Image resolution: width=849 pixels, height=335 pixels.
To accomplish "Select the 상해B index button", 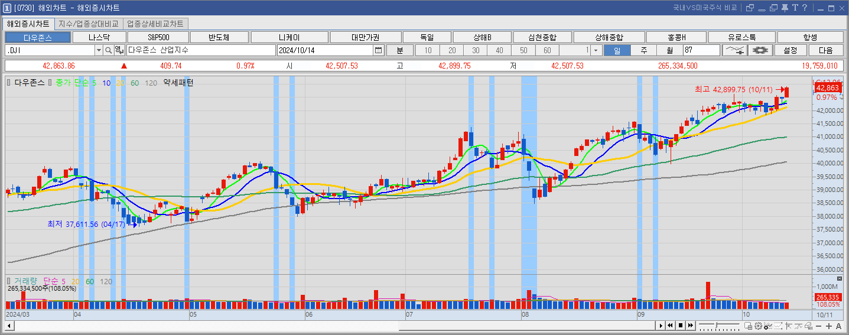I will (x=483, y=37).
